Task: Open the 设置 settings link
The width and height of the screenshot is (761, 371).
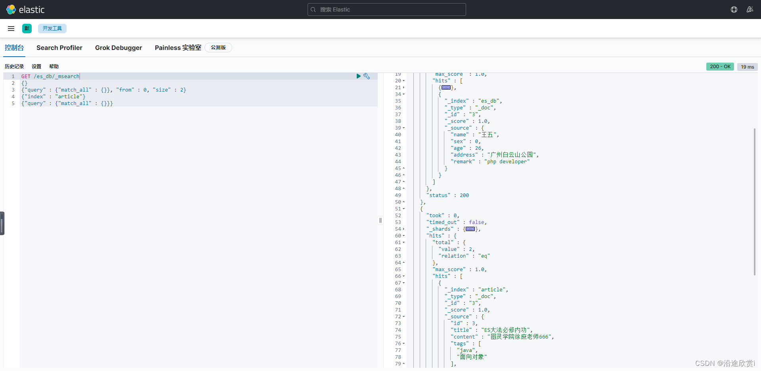Action: [36, 67]
